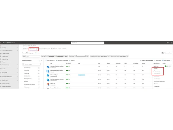Open Trials in the sidebar
This screenshot has height=130, width=173.
coord(3,62)
